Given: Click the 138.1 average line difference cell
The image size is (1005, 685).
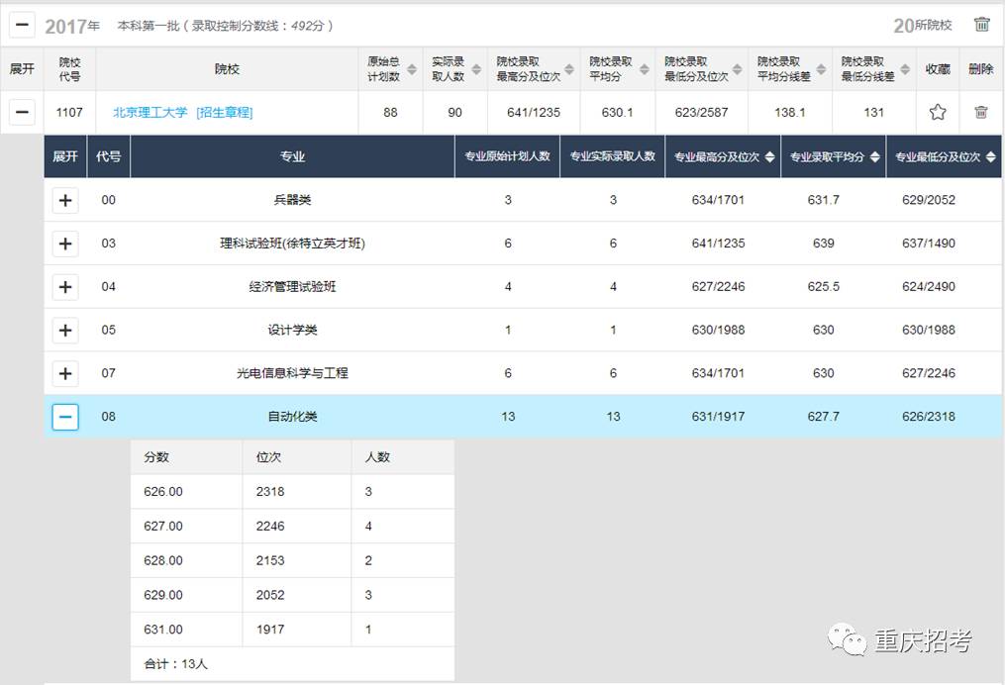Looking at the screenshot, I should (790, 112).
